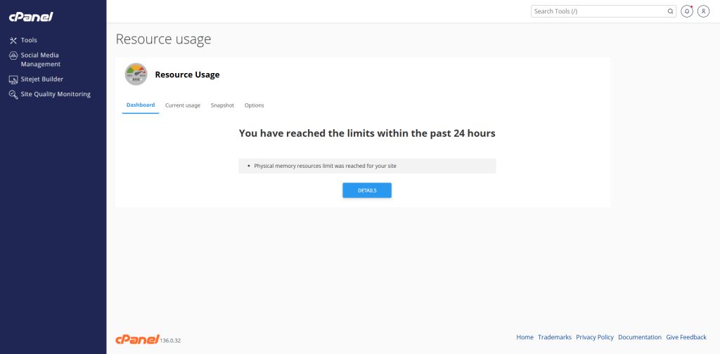The image size is (720, 354).
Task: Go to the Dashboard tab
Action: (x=141, y=105)
